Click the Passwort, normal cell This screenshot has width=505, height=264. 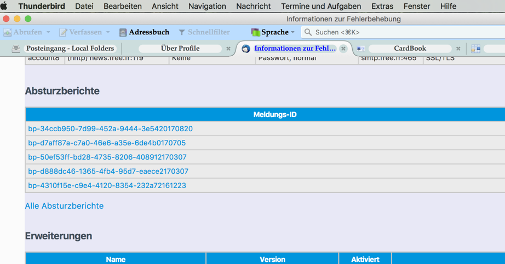307,60
